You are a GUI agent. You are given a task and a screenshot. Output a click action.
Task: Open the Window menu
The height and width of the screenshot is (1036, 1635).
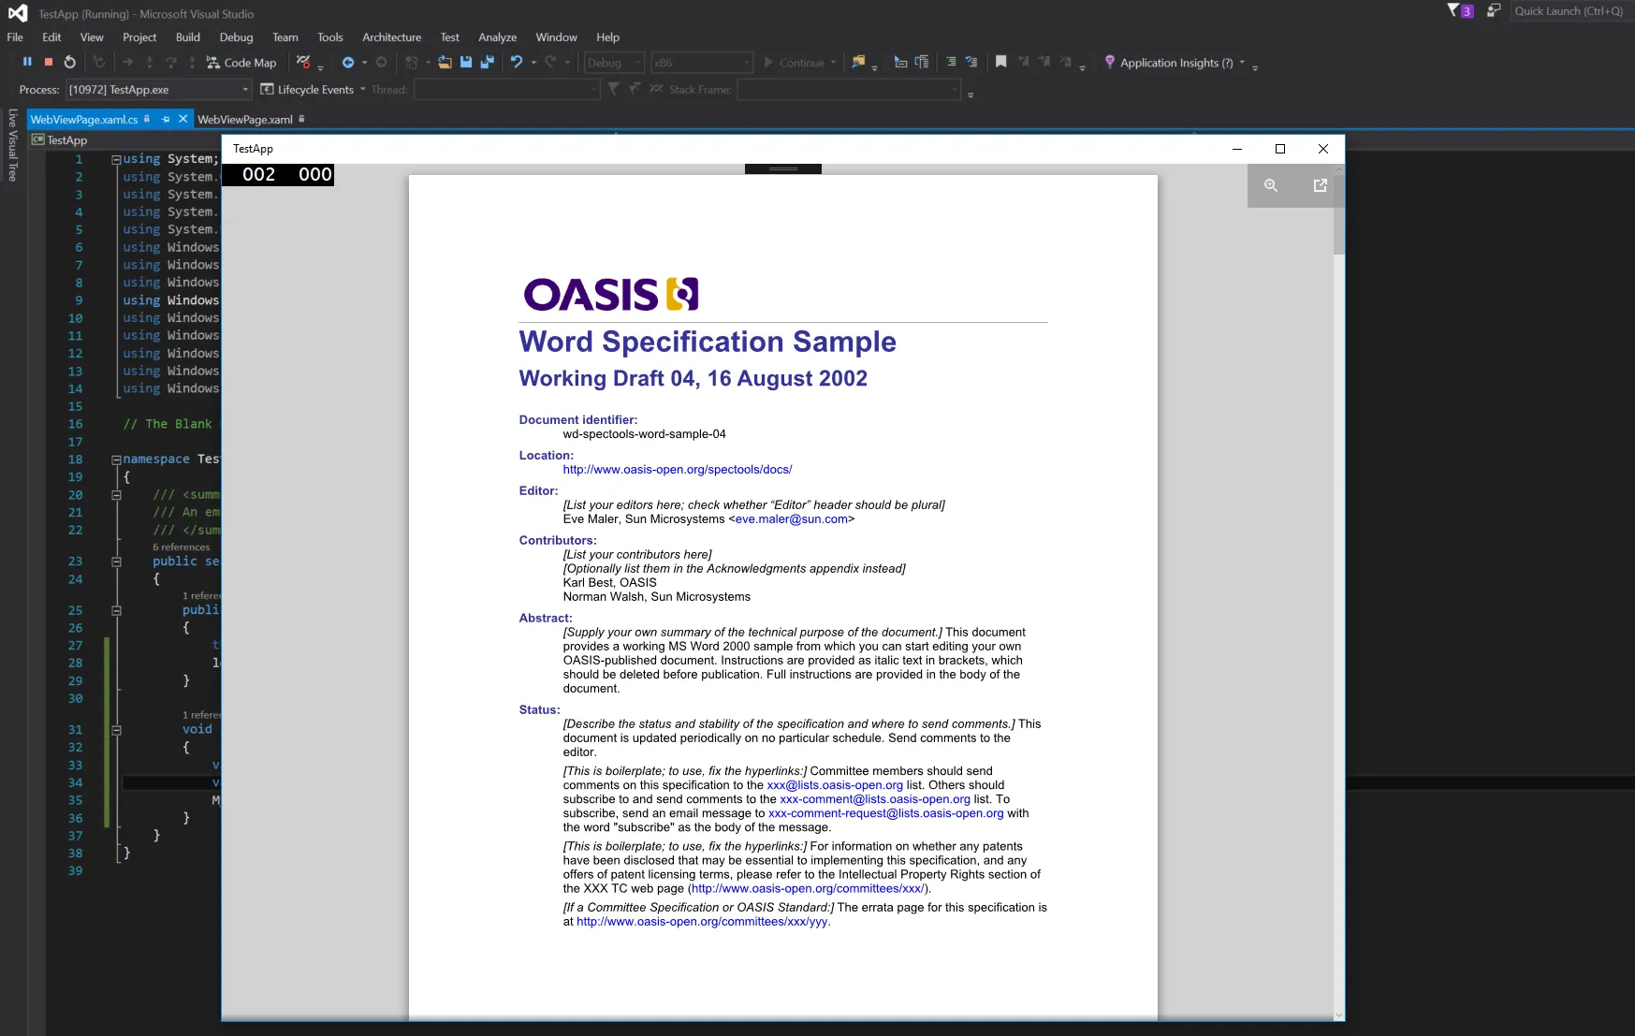(x=556, y=37)
